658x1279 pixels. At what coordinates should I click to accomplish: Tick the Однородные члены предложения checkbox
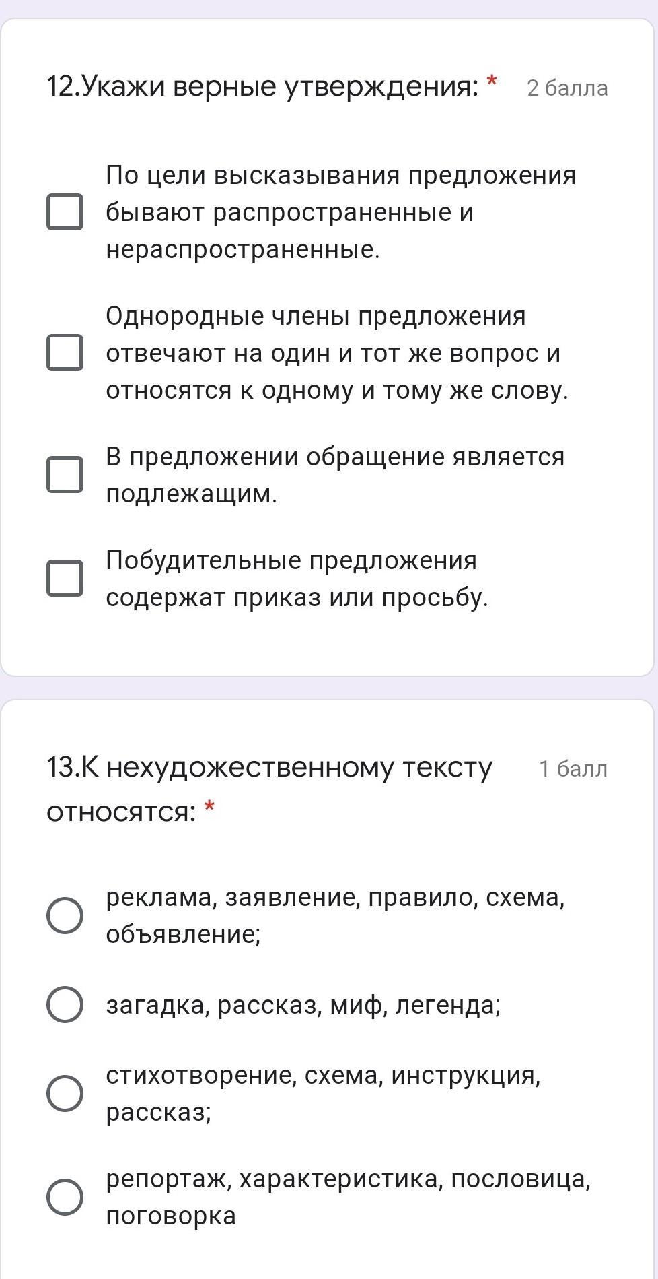coord(65,352)
